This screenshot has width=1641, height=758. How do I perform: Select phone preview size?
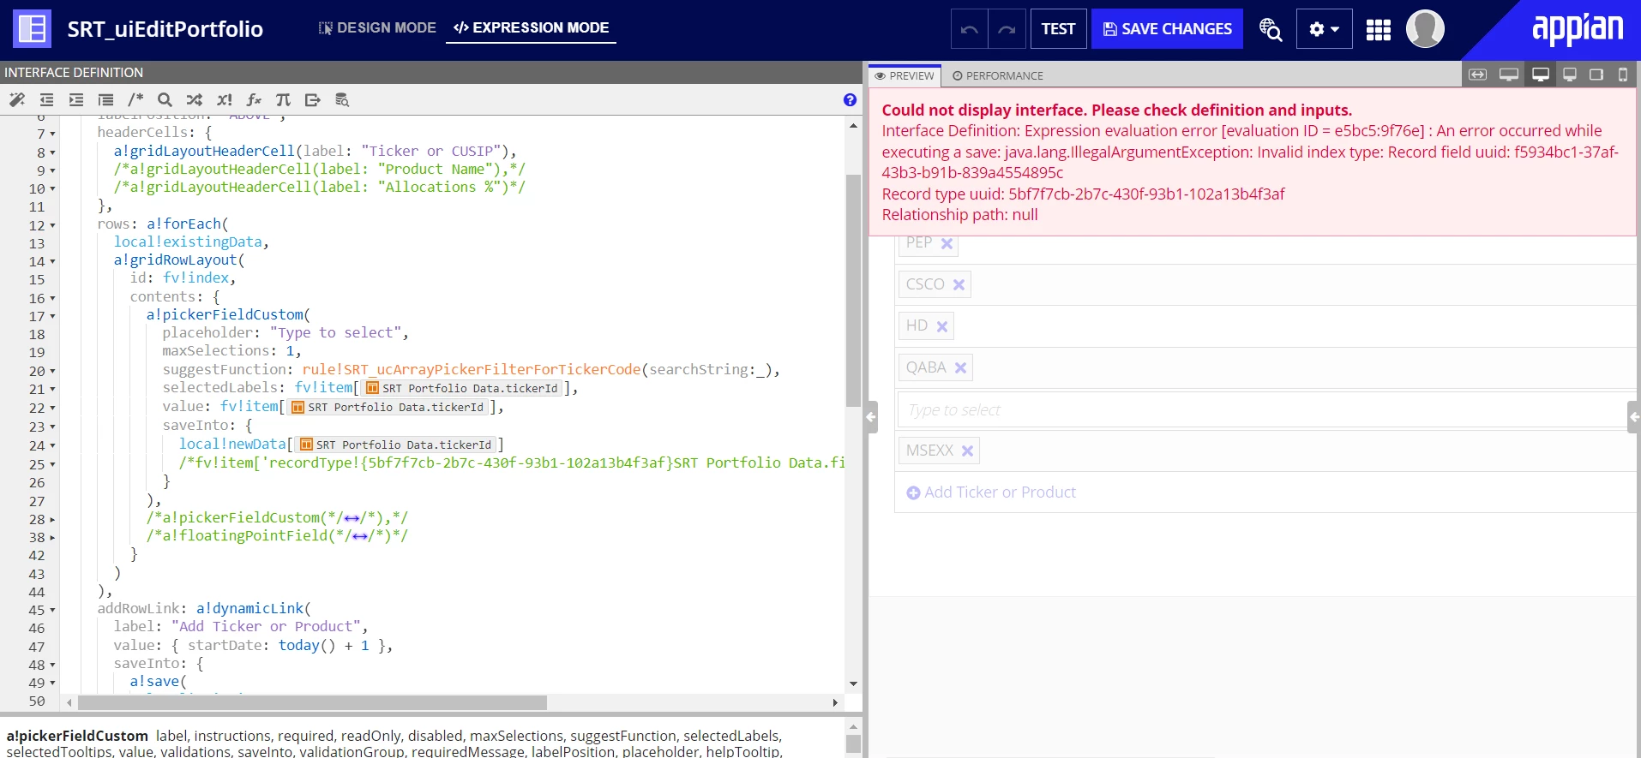click(x=1623, y=75)
